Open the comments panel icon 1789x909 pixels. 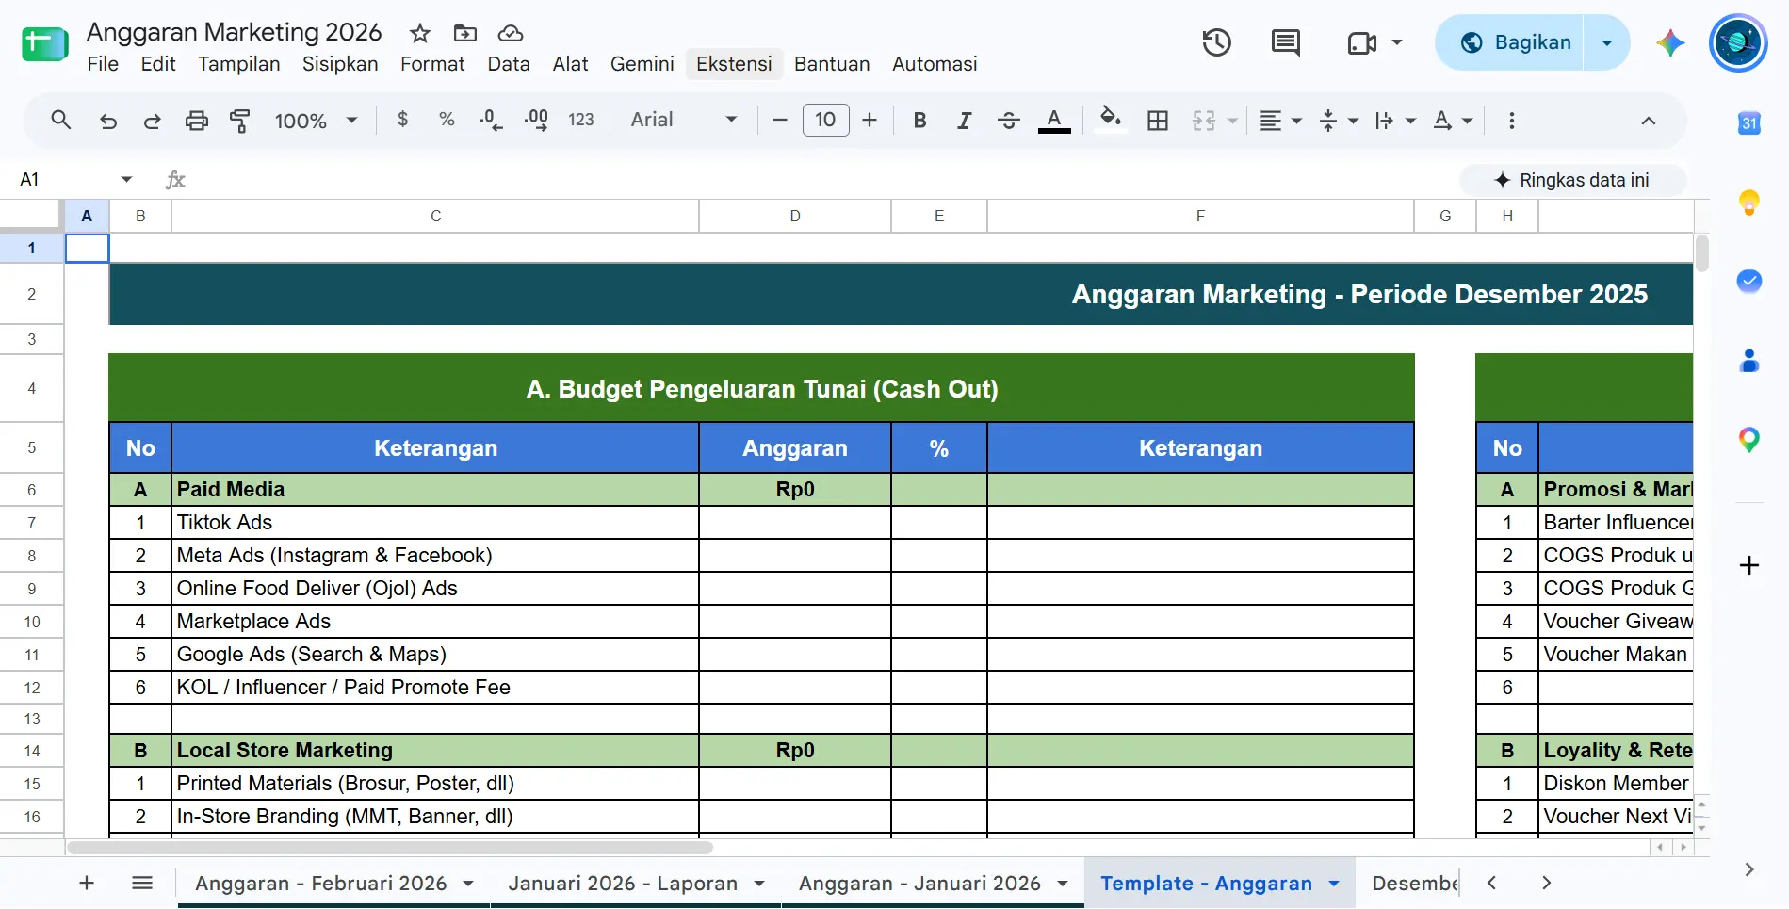[x=1286, y=42]
